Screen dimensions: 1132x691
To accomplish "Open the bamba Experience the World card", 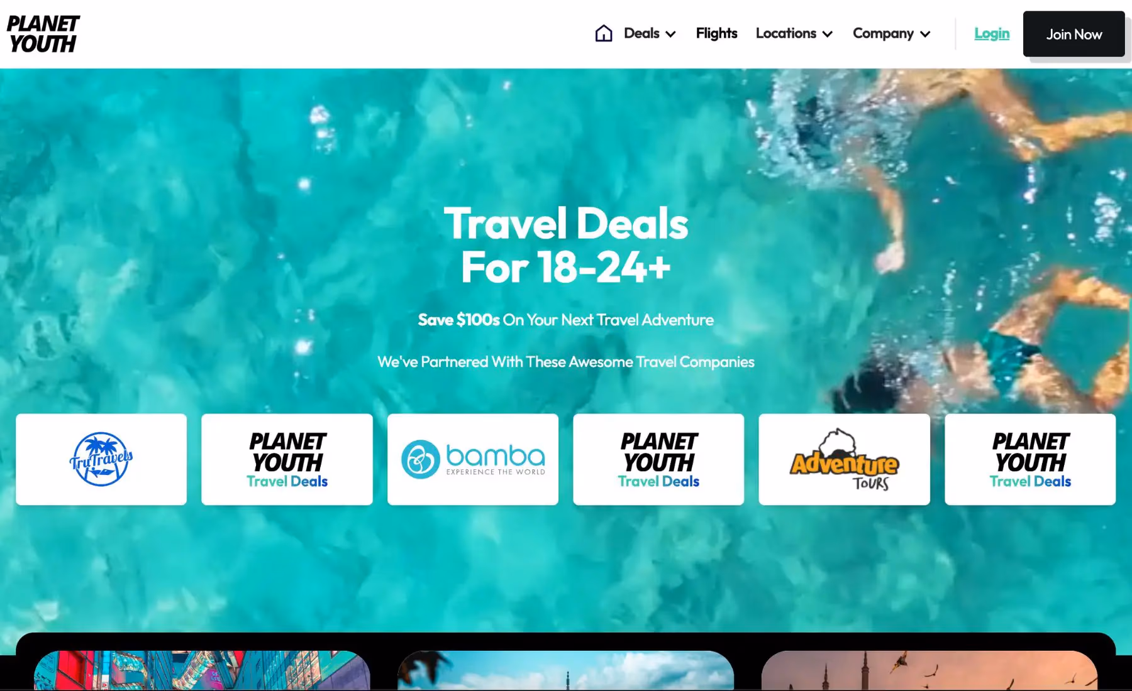I will pyautogui.click(x=473, y=459).
